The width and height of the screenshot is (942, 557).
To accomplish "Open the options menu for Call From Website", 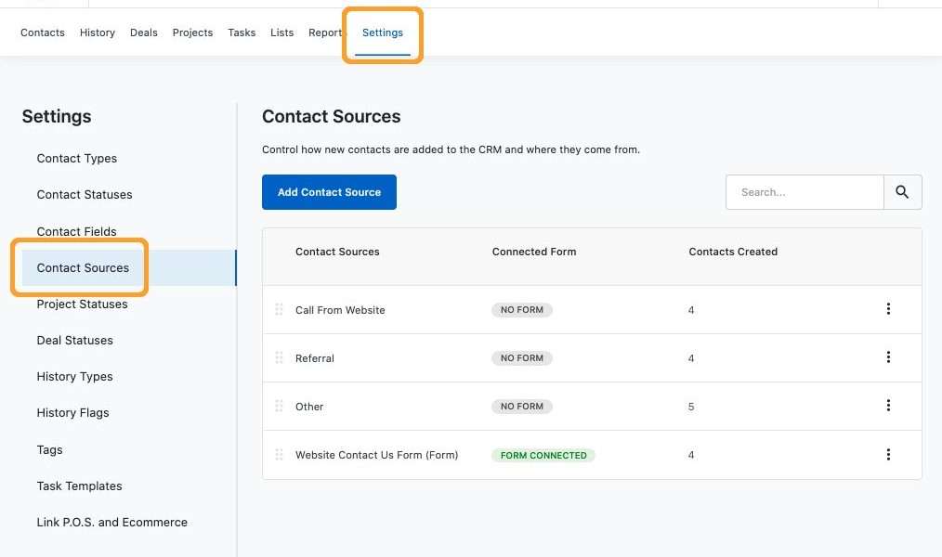I will [888, 309].
